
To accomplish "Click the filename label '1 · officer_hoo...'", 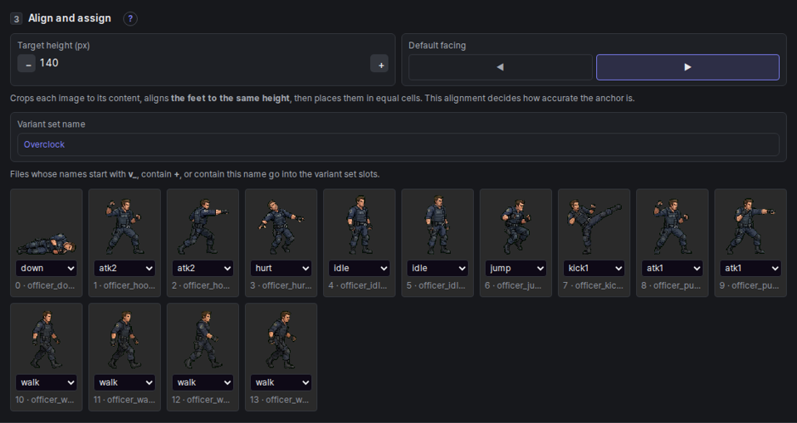I will pyautogui.click(x=125, y=285).
